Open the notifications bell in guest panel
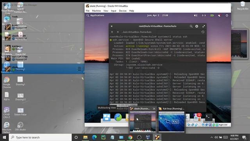The width and height of the screenshot is (250, 141). pos(220,16)
